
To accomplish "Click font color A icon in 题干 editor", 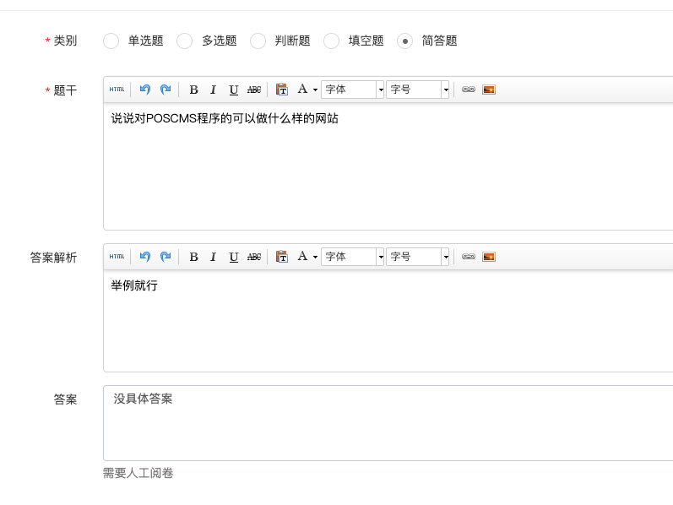I will [302, 89].
